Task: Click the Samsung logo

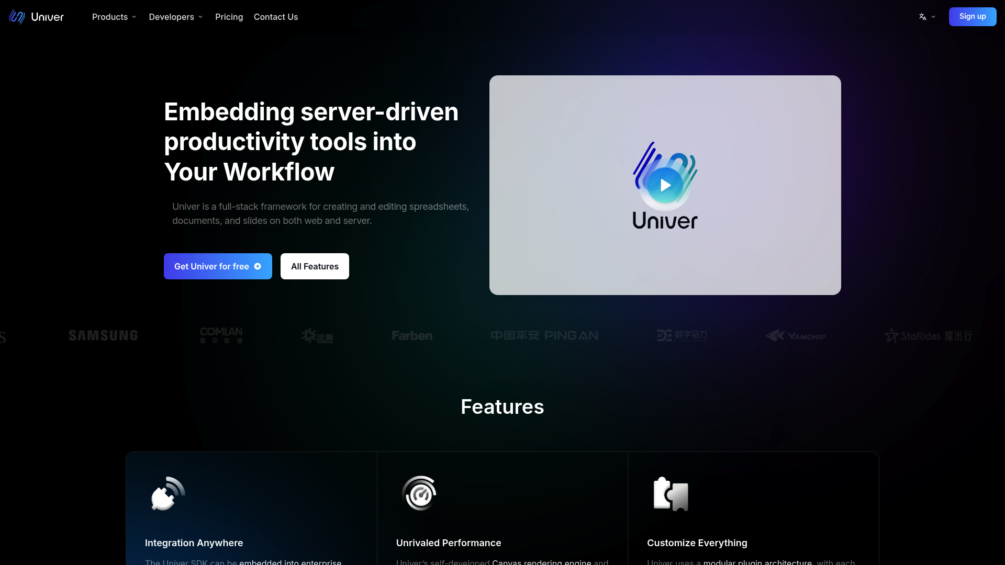Action: [x=103, y=335]
